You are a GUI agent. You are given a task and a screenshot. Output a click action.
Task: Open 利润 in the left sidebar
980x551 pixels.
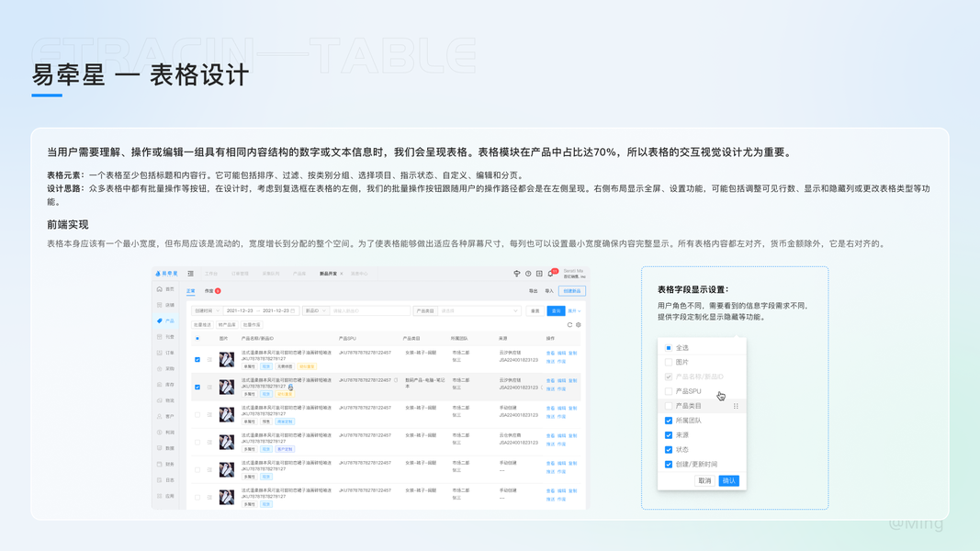(166, 433)
